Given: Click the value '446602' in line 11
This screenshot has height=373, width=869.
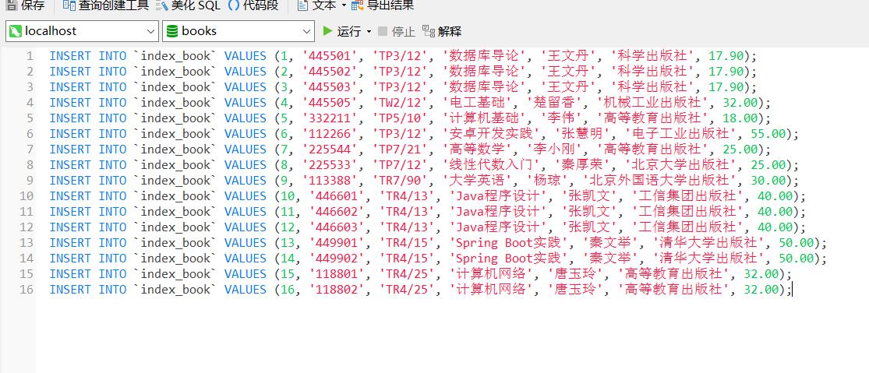Looking at the screenshot, I should point(337,211).
